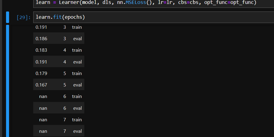This screenshot has height=137, width=274.
Task: Click the 0.179 train loss for epoch 5
Action: (41, 73)
